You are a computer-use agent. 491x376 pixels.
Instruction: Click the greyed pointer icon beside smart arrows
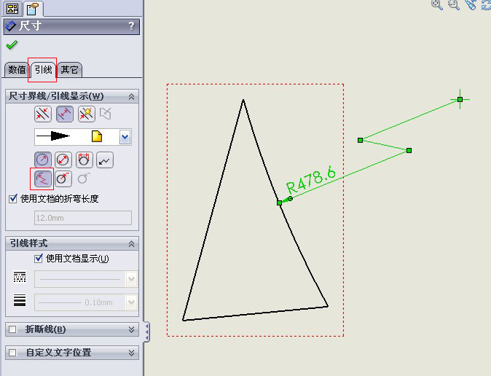[106, 114]
